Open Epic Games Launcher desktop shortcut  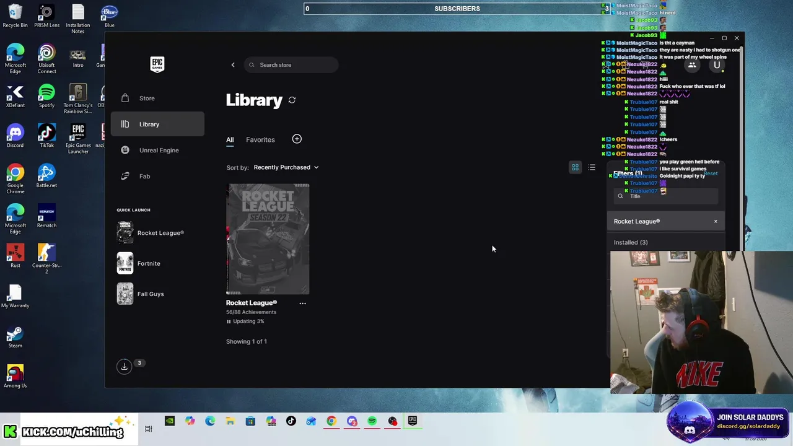(78, 139)
